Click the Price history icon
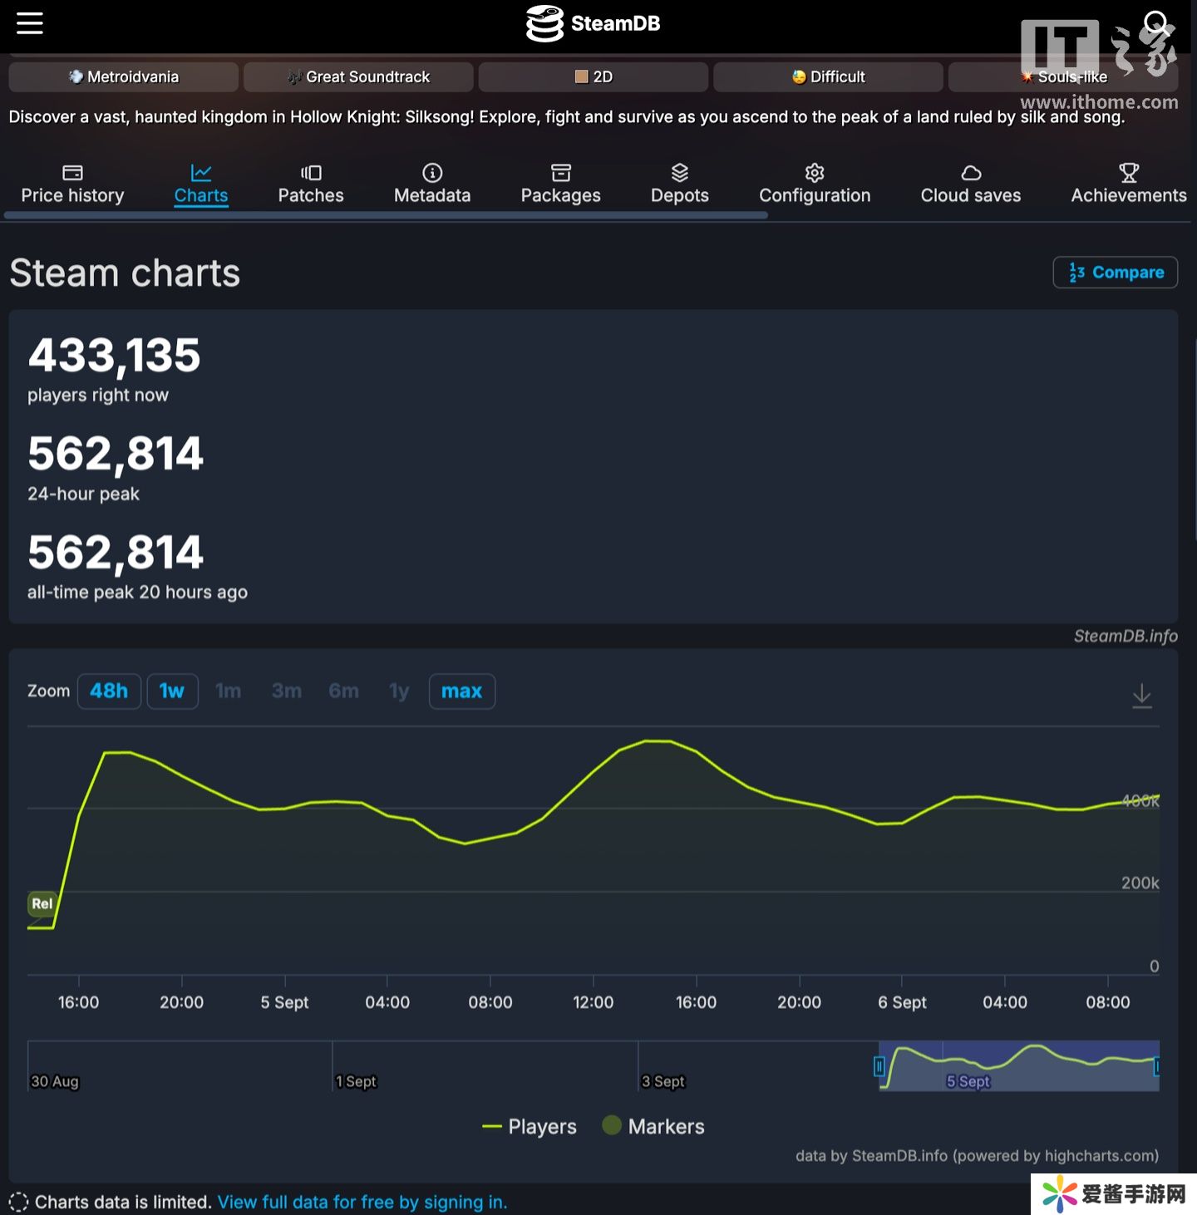This screenshot has height=1215, width=1197. 72,173
